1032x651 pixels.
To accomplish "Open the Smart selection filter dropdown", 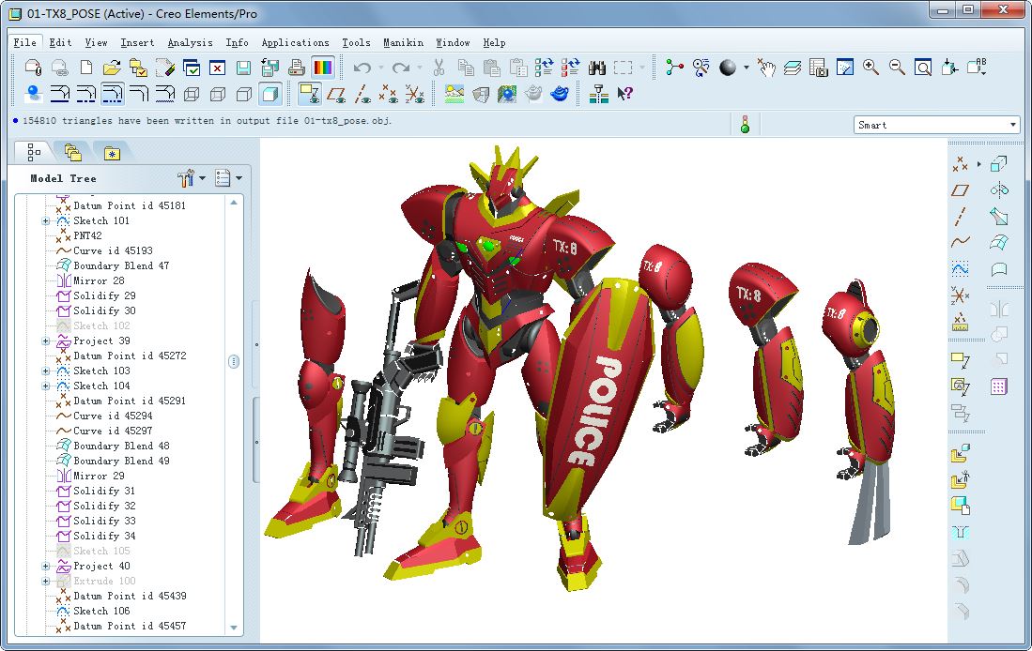I will [x=937, y=125].
